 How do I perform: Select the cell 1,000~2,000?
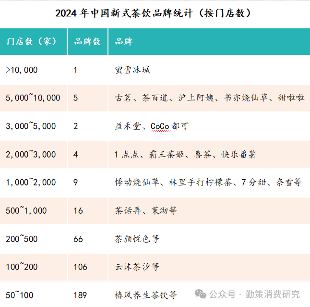[x=31, y=182]
